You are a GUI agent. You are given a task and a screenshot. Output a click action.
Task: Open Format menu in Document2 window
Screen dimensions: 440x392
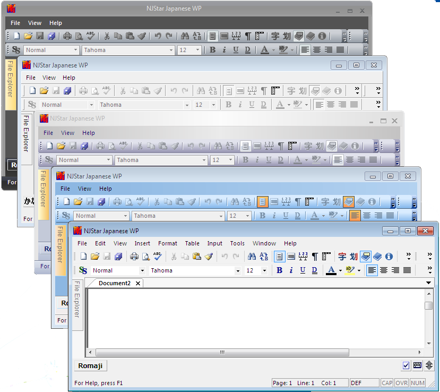[x=168, y=243]
